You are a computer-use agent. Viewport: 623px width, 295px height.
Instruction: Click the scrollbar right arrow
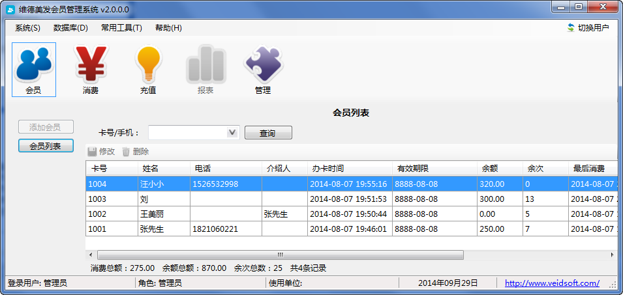pos(613,255)
